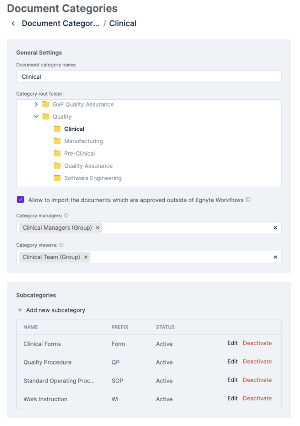Click the Clinical breadcrumb item
The width and height of the screenshot is (300, 426).
[x=122, y=23]
